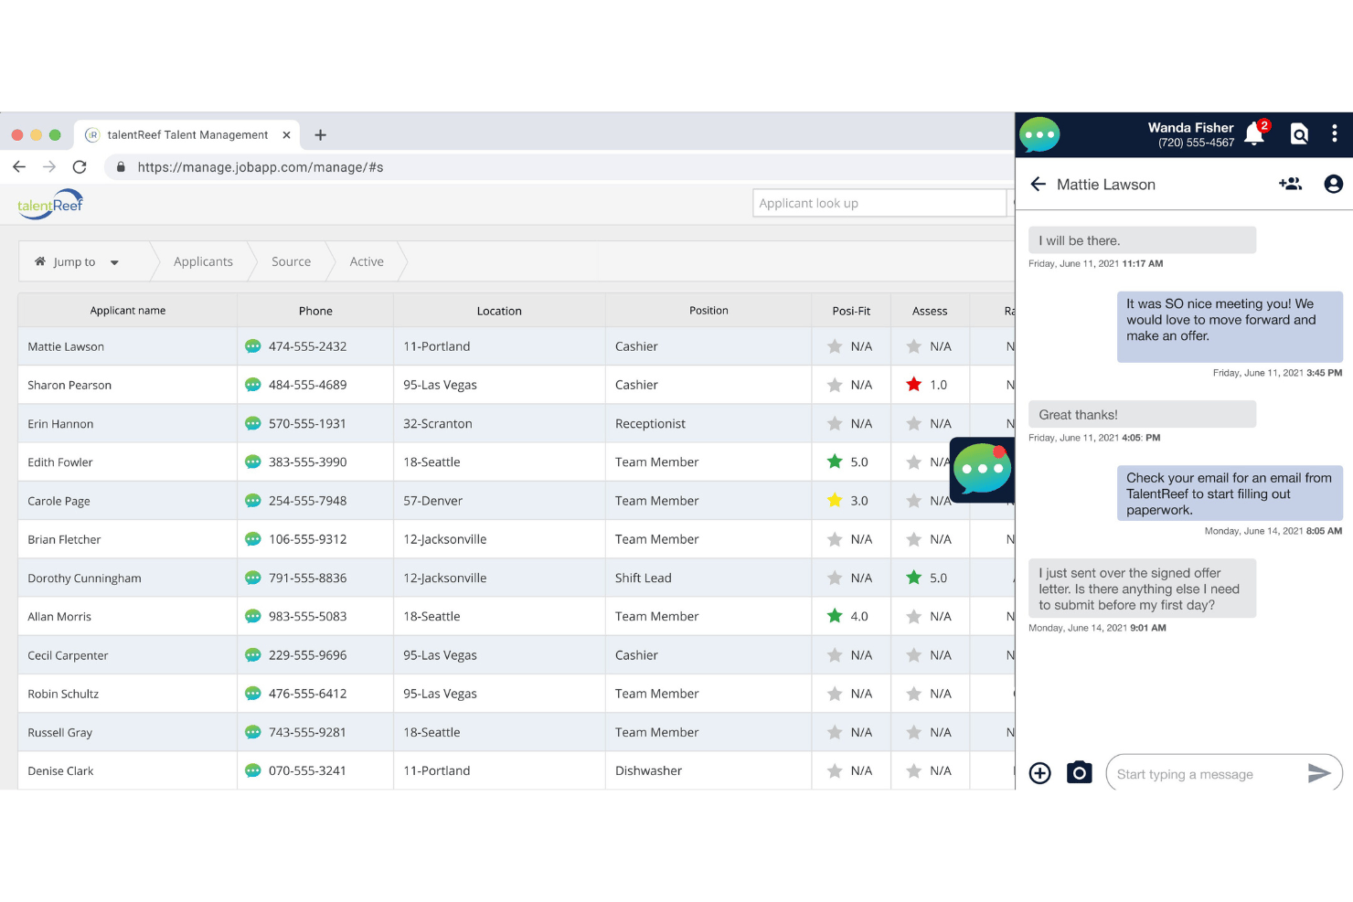Open chat icon for Carole Page
Viewport: 1353px width, 902px height.
[253, 501]
